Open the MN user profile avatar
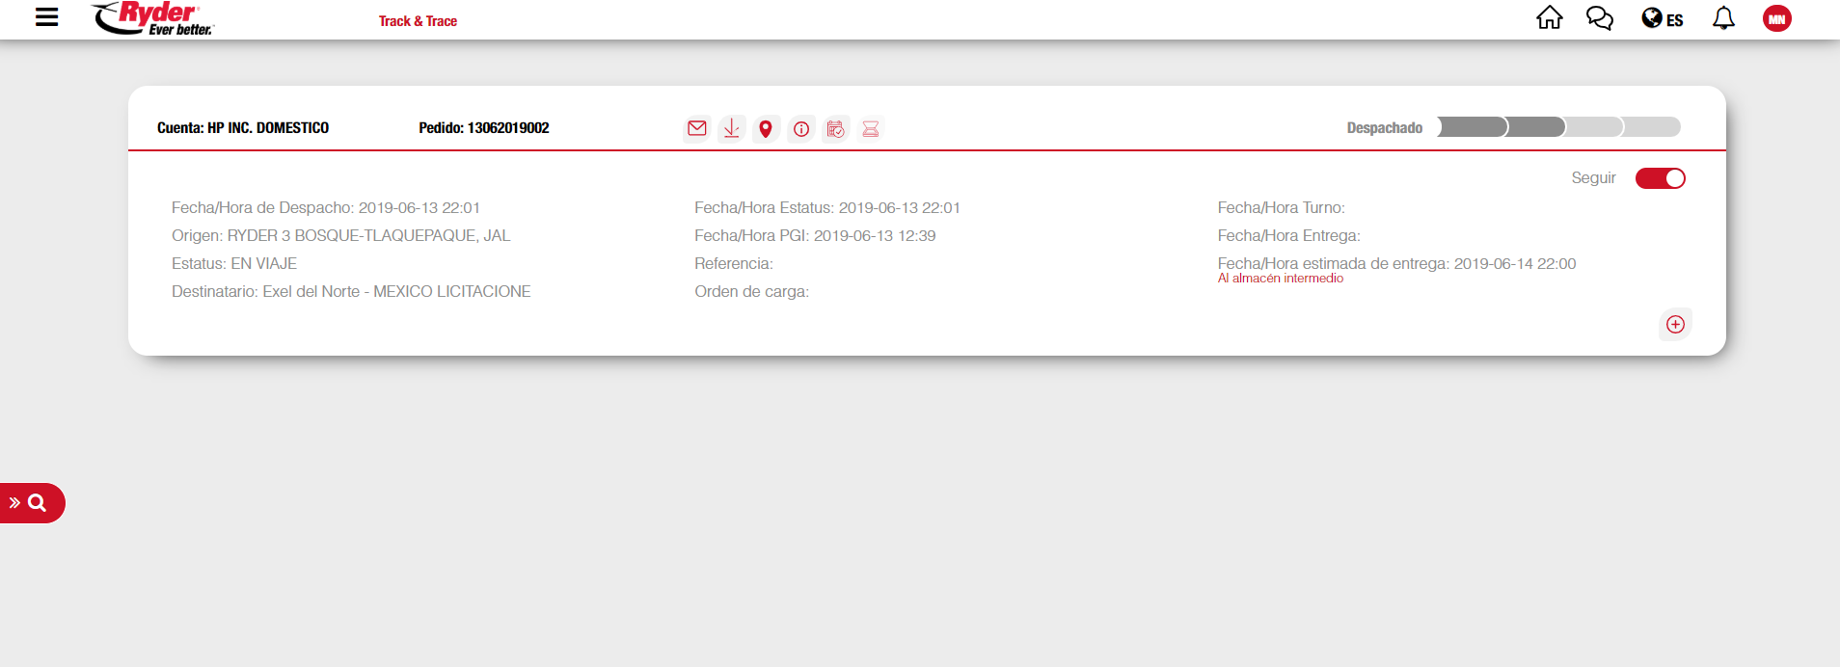This screenshot has width=1840, height=667. coord(1776,19)
